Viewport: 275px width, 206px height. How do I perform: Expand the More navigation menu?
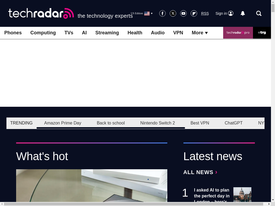pyautogui.click(x=200, y=33)
